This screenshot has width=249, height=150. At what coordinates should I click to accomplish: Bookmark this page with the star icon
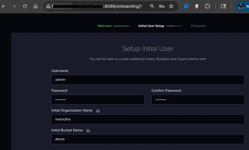click(x=171, y=6)
